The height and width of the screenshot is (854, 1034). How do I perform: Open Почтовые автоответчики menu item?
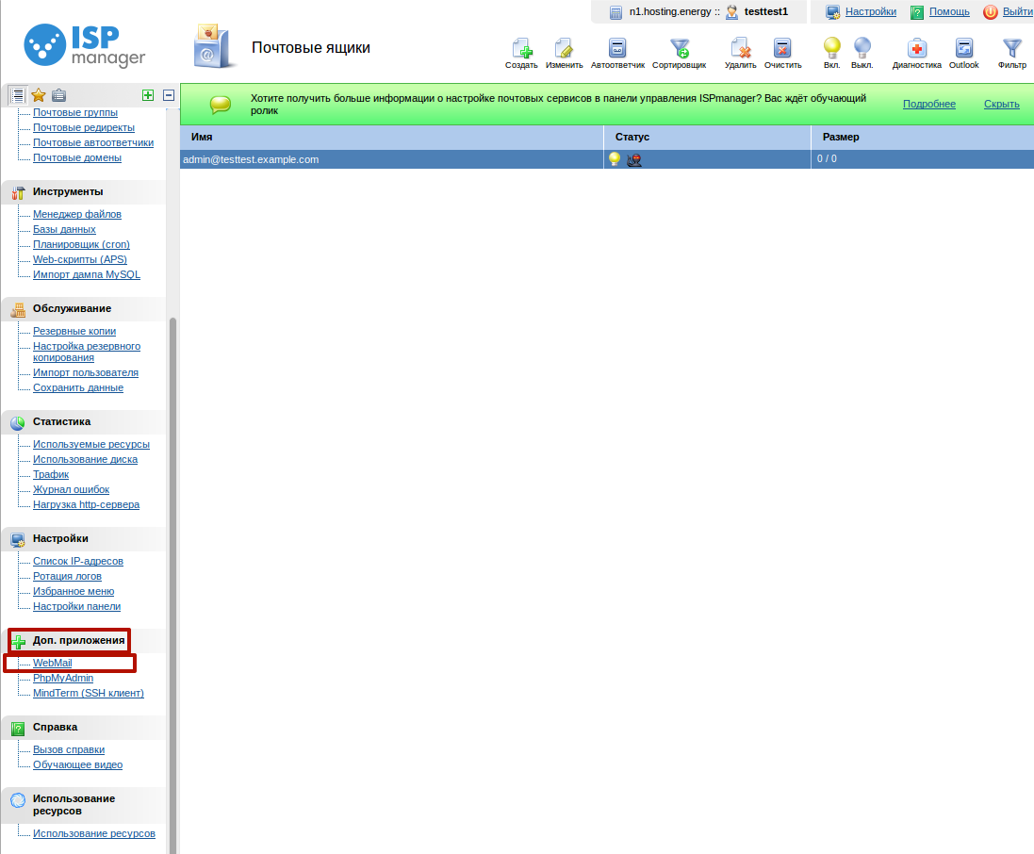click(x=93, y=143)
